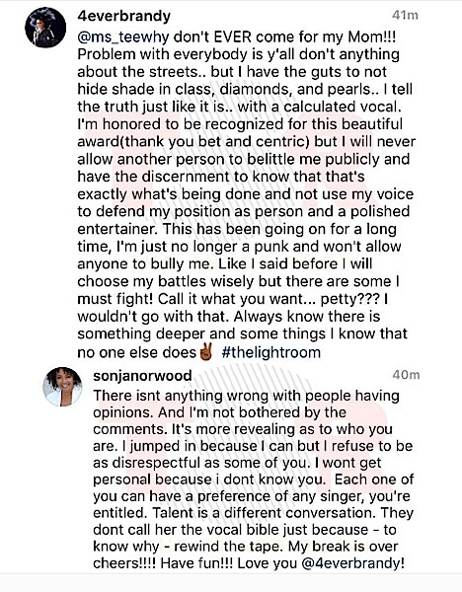This screenshot has width=462, height=592.
Task: Click the 41m timestamp
Action: click(x=405, y=15)
